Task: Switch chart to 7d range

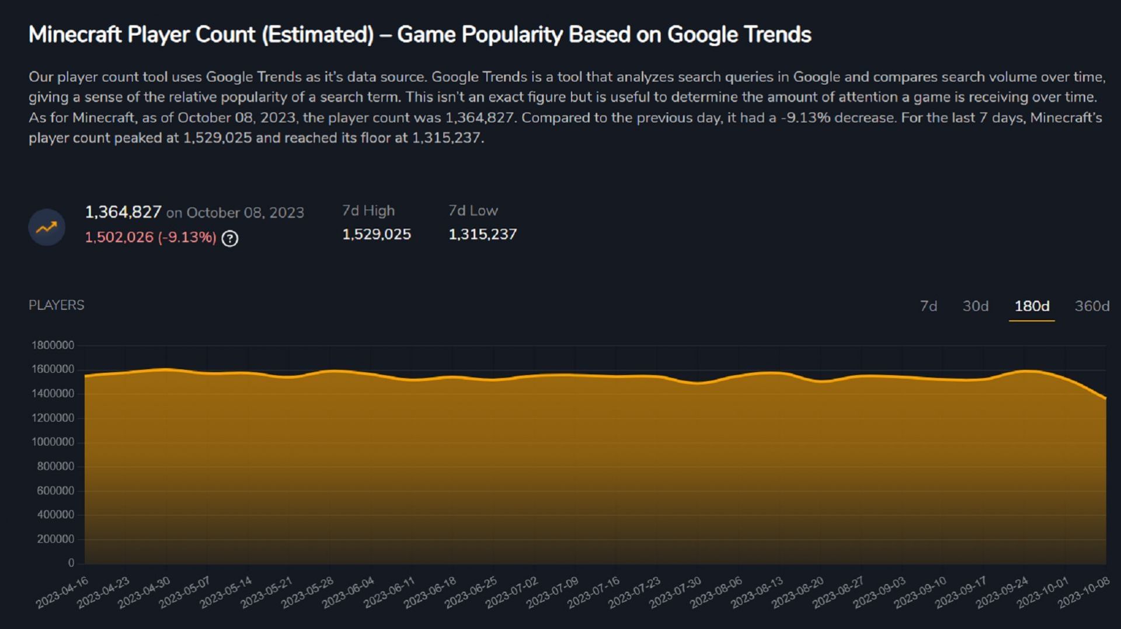Action: (928, 306)
